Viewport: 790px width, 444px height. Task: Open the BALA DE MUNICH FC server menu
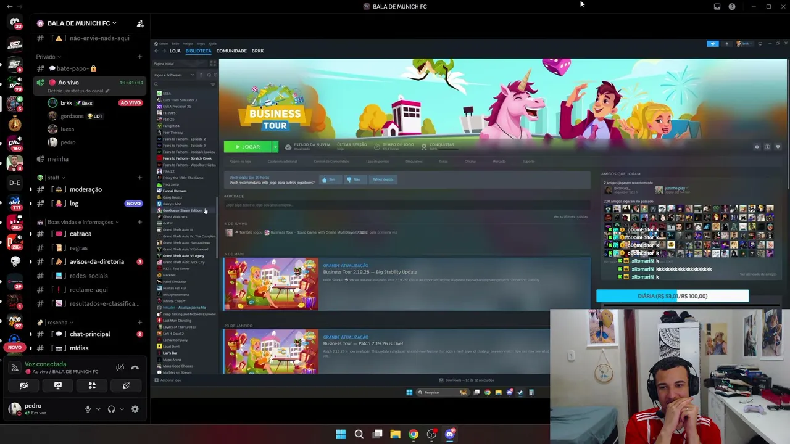[82, 23]
